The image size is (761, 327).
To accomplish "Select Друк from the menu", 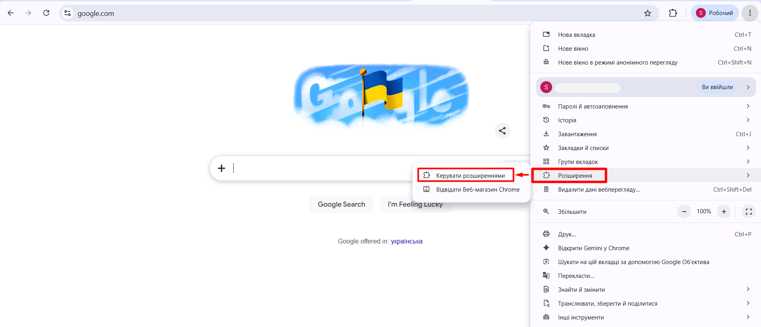I will click(x=646, y=234).
